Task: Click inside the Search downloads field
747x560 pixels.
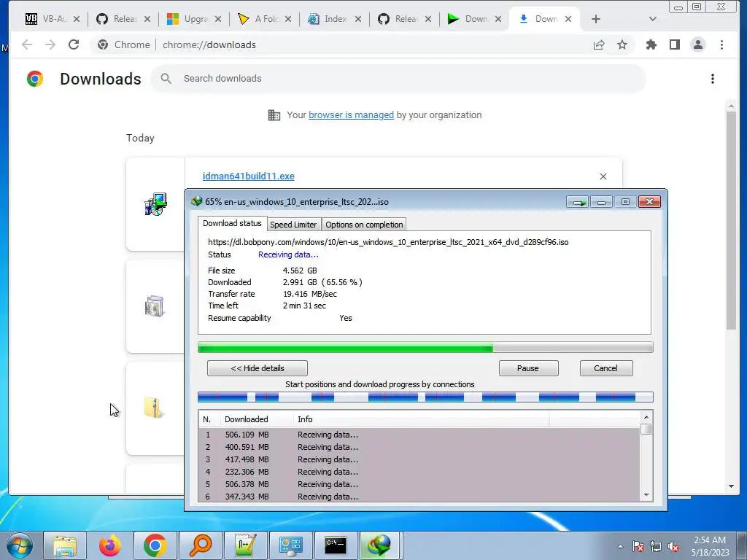Action: coord(398,79)
